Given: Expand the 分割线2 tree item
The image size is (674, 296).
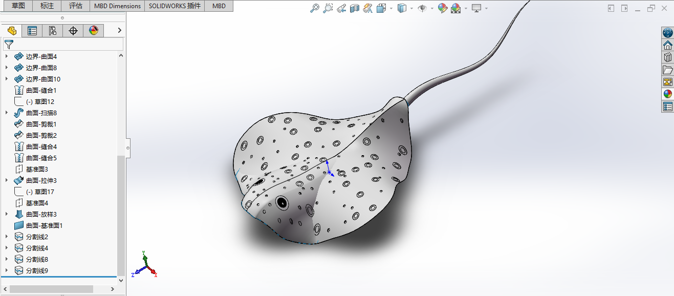Looking at the screenshot, I should [7, 237].
